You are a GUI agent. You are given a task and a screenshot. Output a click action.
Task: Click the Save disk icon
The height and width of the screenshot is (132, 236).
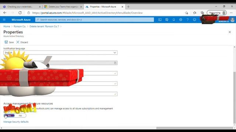[6, 42]
